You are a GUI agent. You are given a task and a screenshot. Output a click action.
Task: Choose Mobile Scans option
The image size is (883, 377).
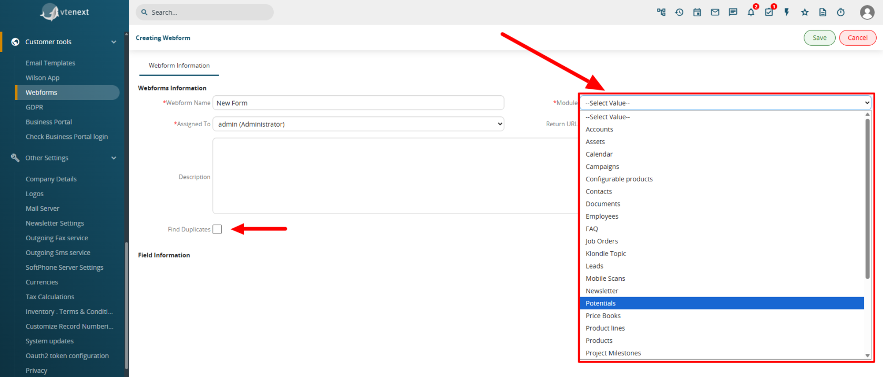coord(722,279)
